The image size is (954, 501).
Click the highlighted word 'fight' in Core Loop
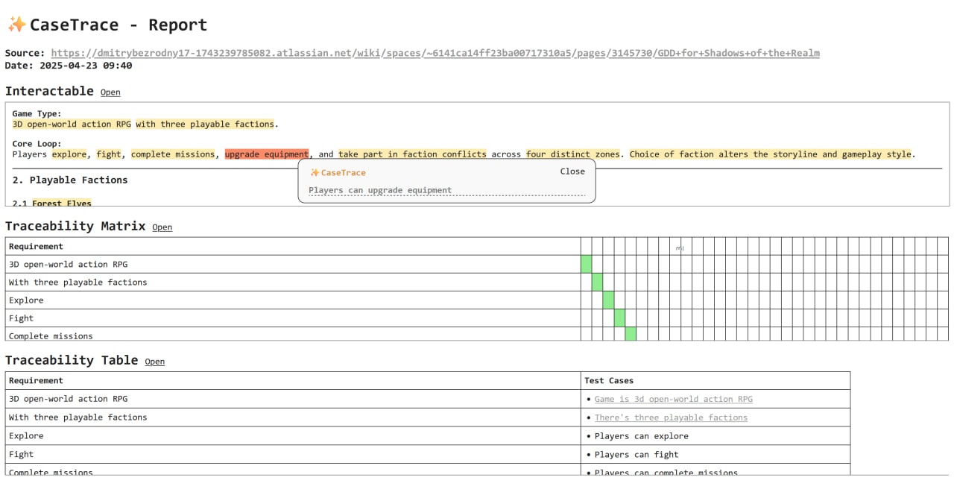click(109, 154)
